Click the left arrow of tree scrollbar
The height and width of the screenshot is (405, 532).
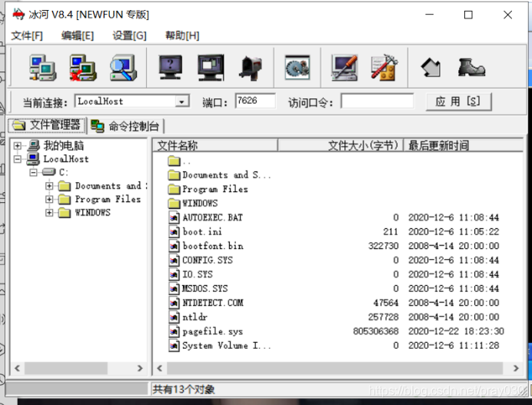[x=18, y=368]
